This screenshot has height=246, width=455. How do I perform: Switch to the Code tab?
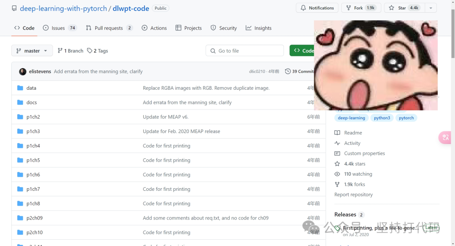24,28
